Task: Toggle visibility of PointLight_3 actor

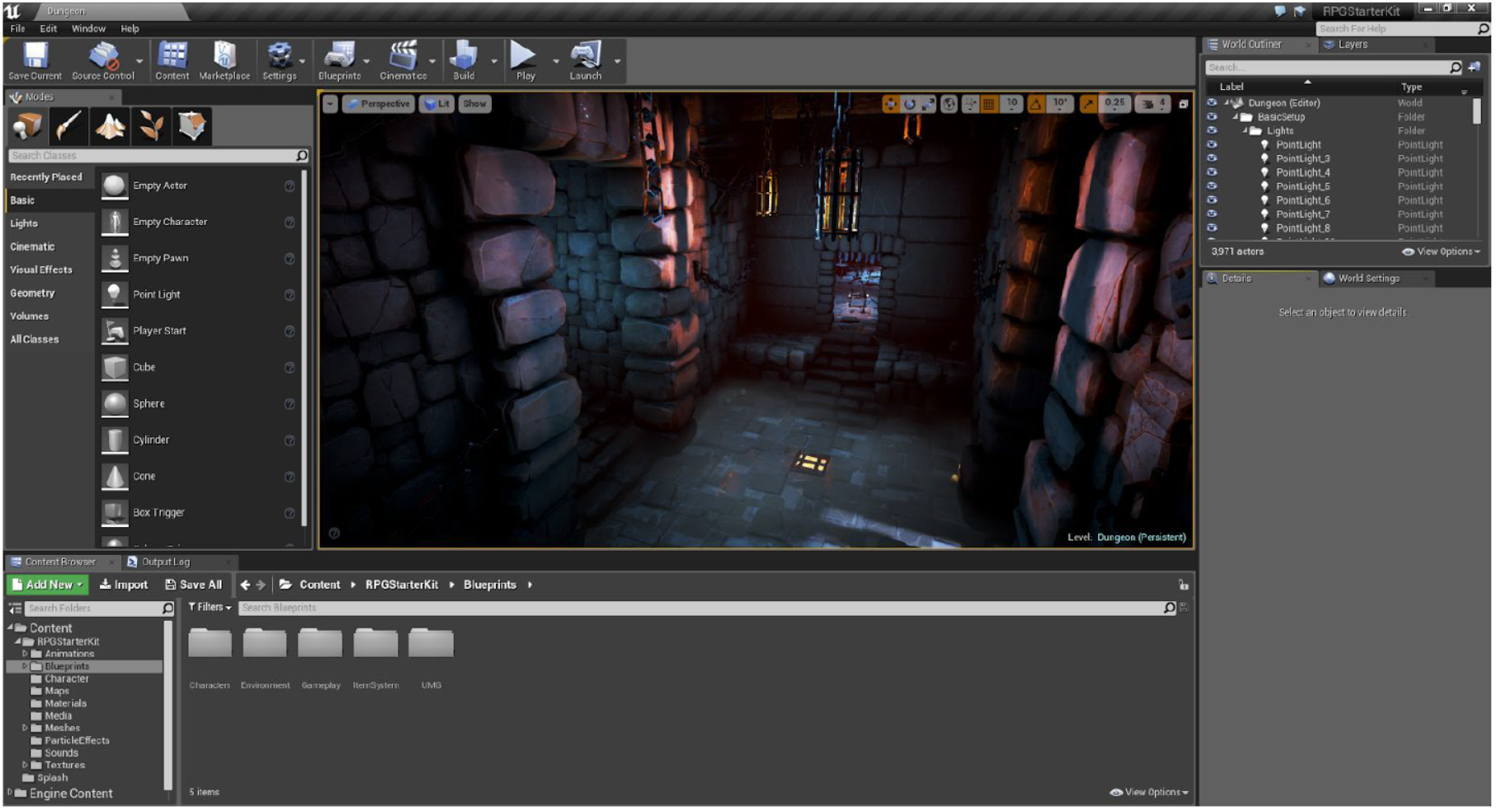Action: point(1211,158)
